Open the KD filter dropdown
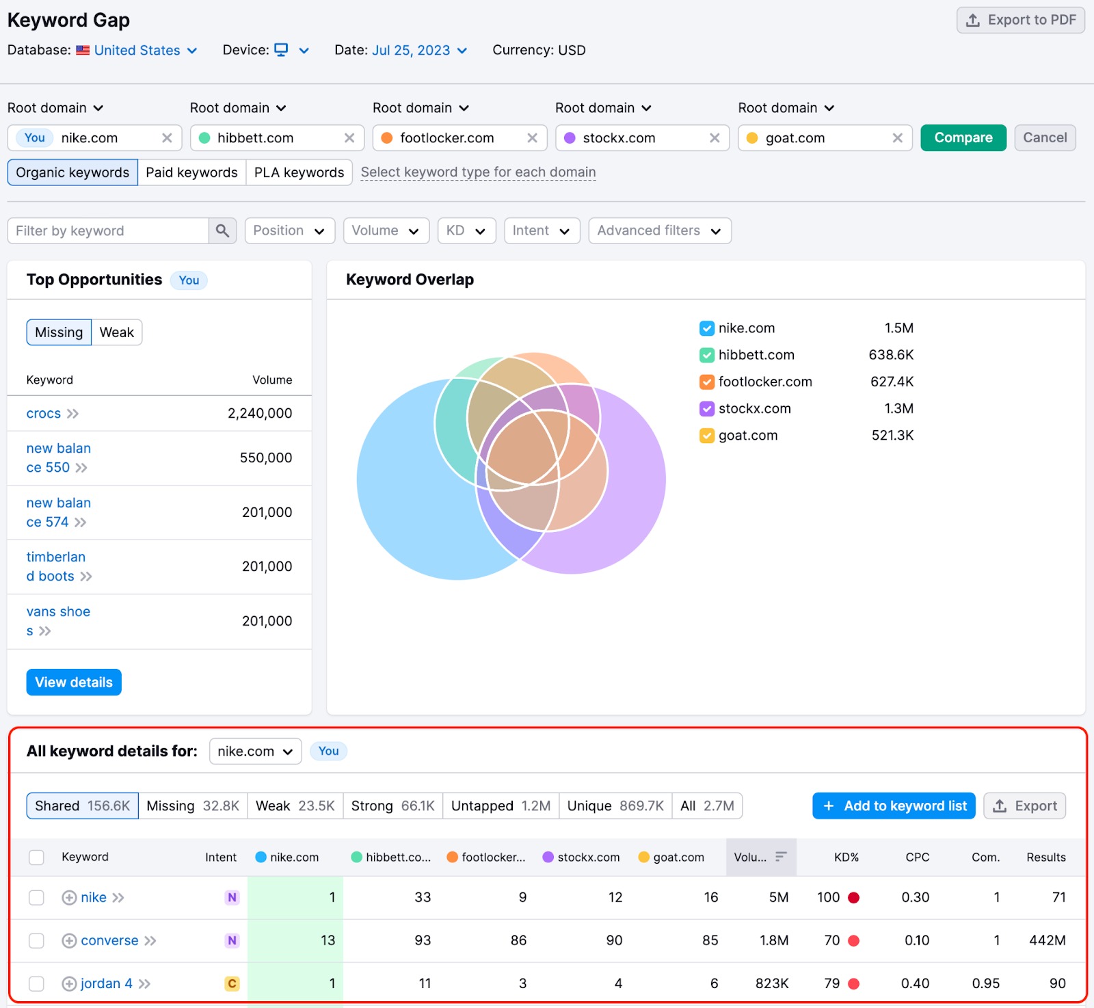This screenshot has height=1008, width=1094. (466, 230)
